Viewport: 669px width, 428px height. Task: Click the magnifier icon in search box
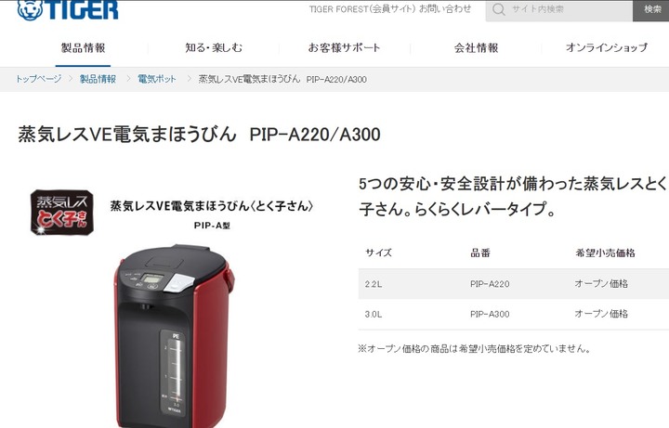[x=498, y=9]
